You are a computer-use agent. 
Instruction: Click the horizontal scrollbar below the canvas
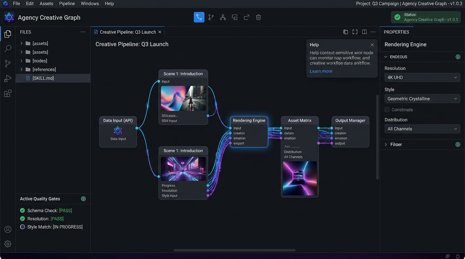tap(235, 250)
